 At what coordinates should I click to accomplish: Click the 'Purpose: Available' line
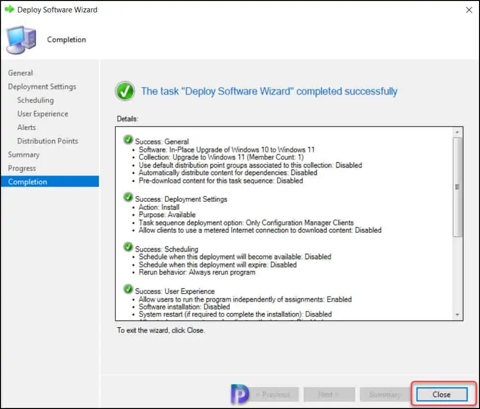click(x=167, y=215)
